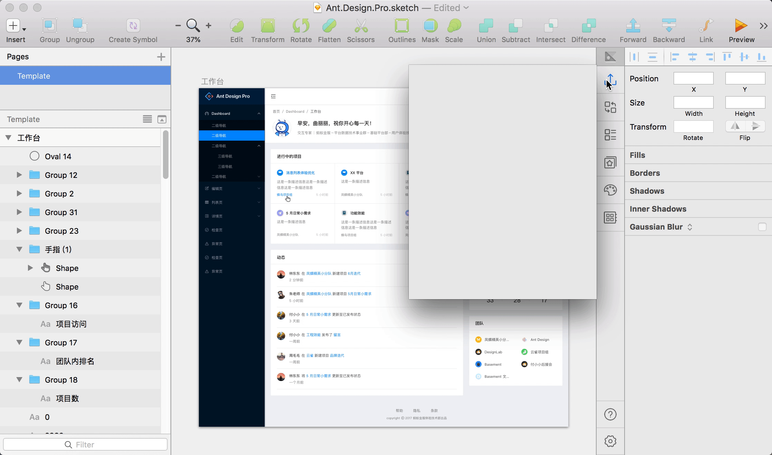The image size is (772, 455).
Task: Open the palette icon in plugin sidebar
Action: pyautogui.click(x=610, y=190)
